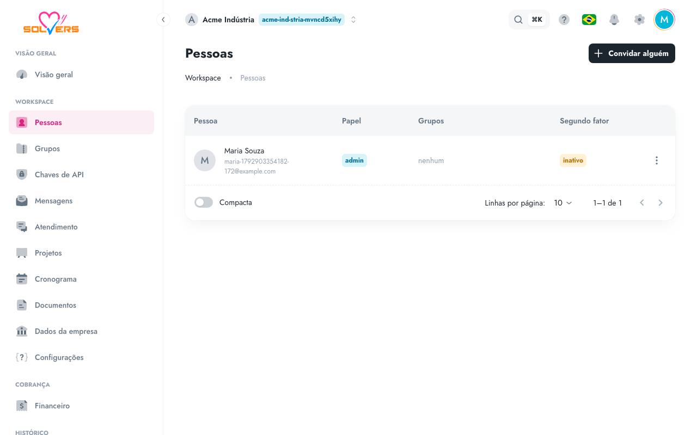Click Convidar alguém button
The height and width of the screenshot is (435, 697).
pyautogui.click(x=632, y=53)
